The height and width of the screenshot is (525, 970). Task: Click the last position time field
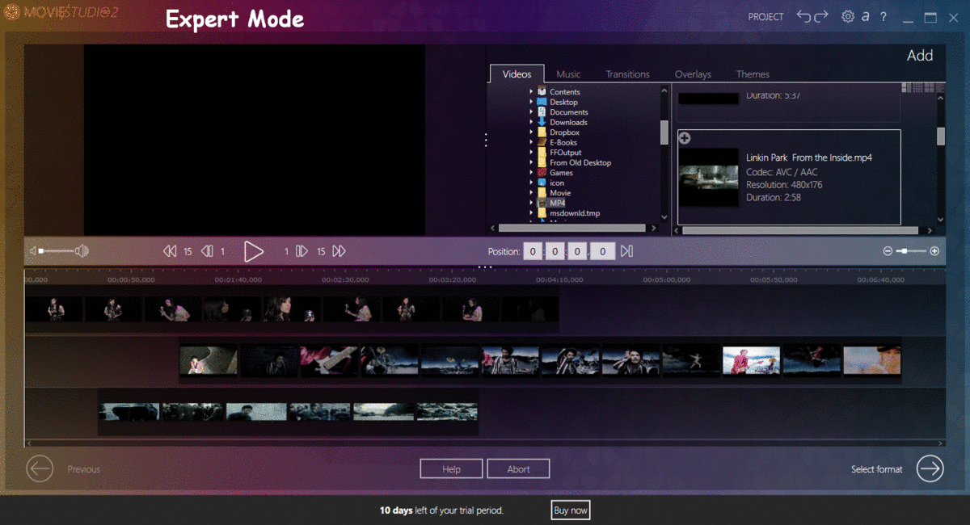point(603,251)
